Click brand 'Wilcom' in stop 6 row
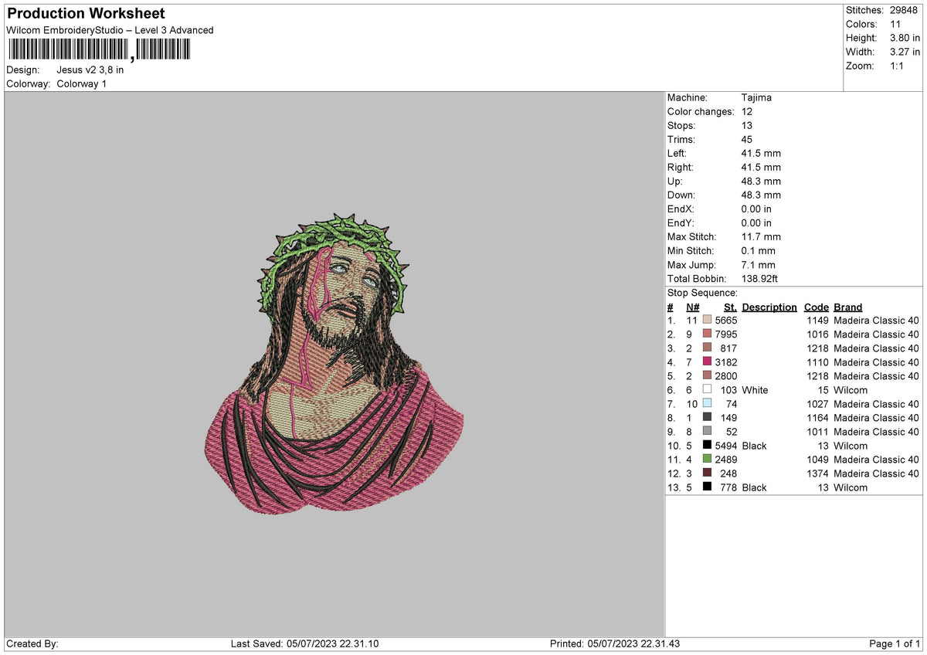 click(851, 390)
